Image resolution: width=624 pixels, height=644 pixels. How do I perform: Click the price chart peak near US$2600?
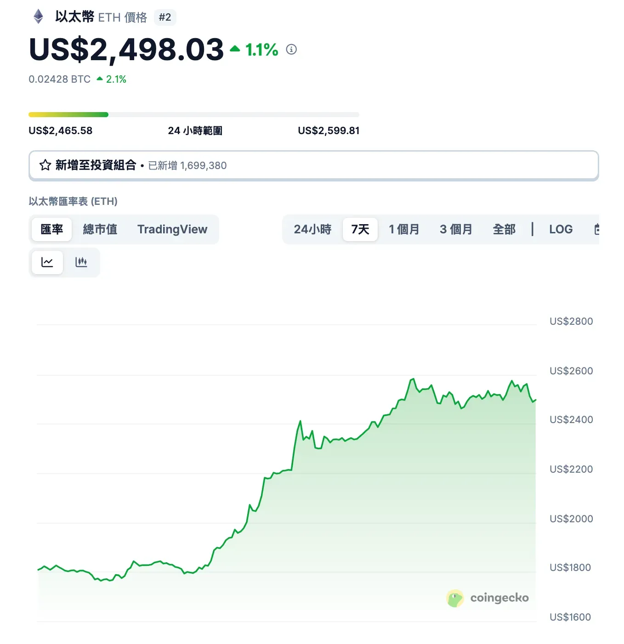(413, 379)
